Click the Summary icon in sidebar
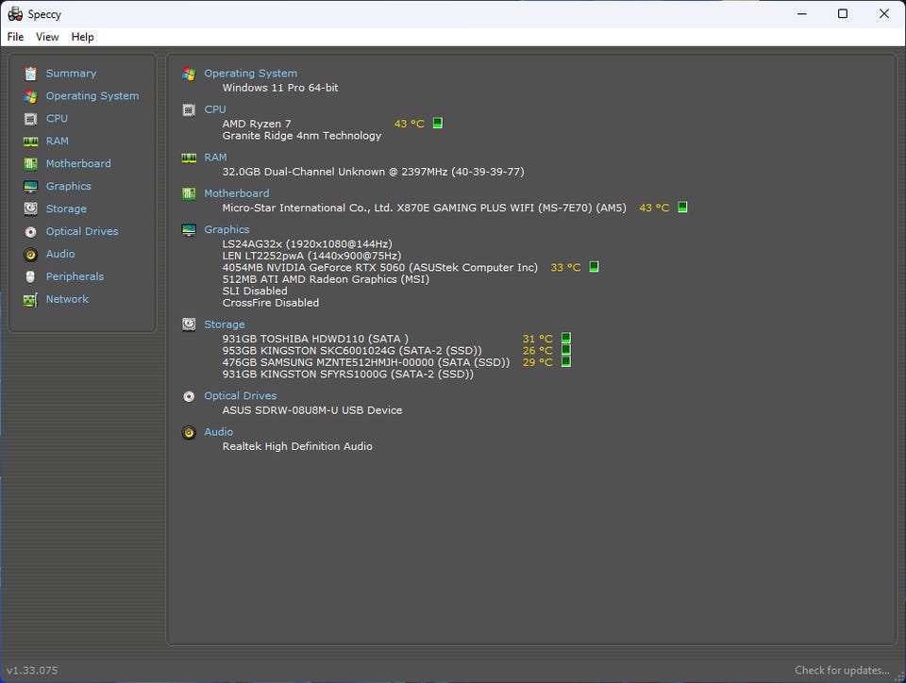 point(30,74)
